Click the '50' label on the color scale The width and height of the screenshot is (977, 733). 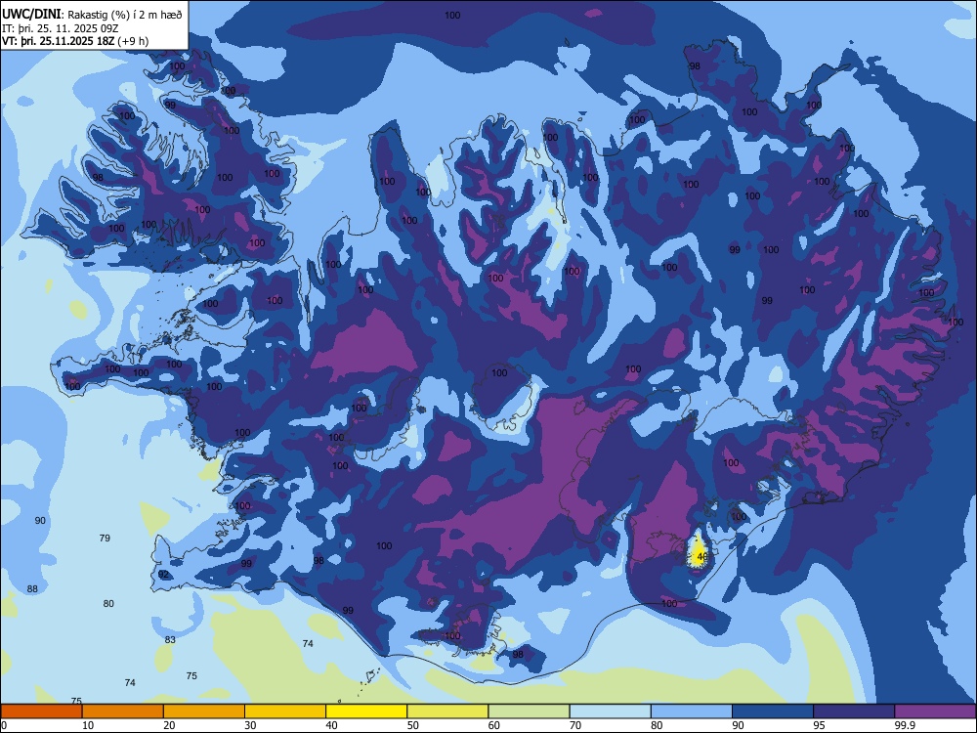pos(413,725)
